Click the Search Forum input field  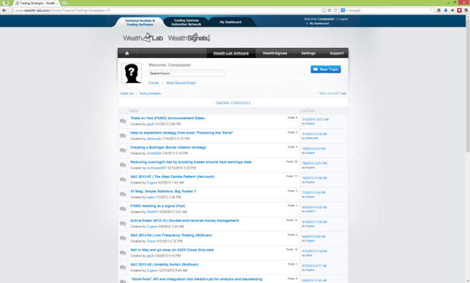tap(186, 73)
